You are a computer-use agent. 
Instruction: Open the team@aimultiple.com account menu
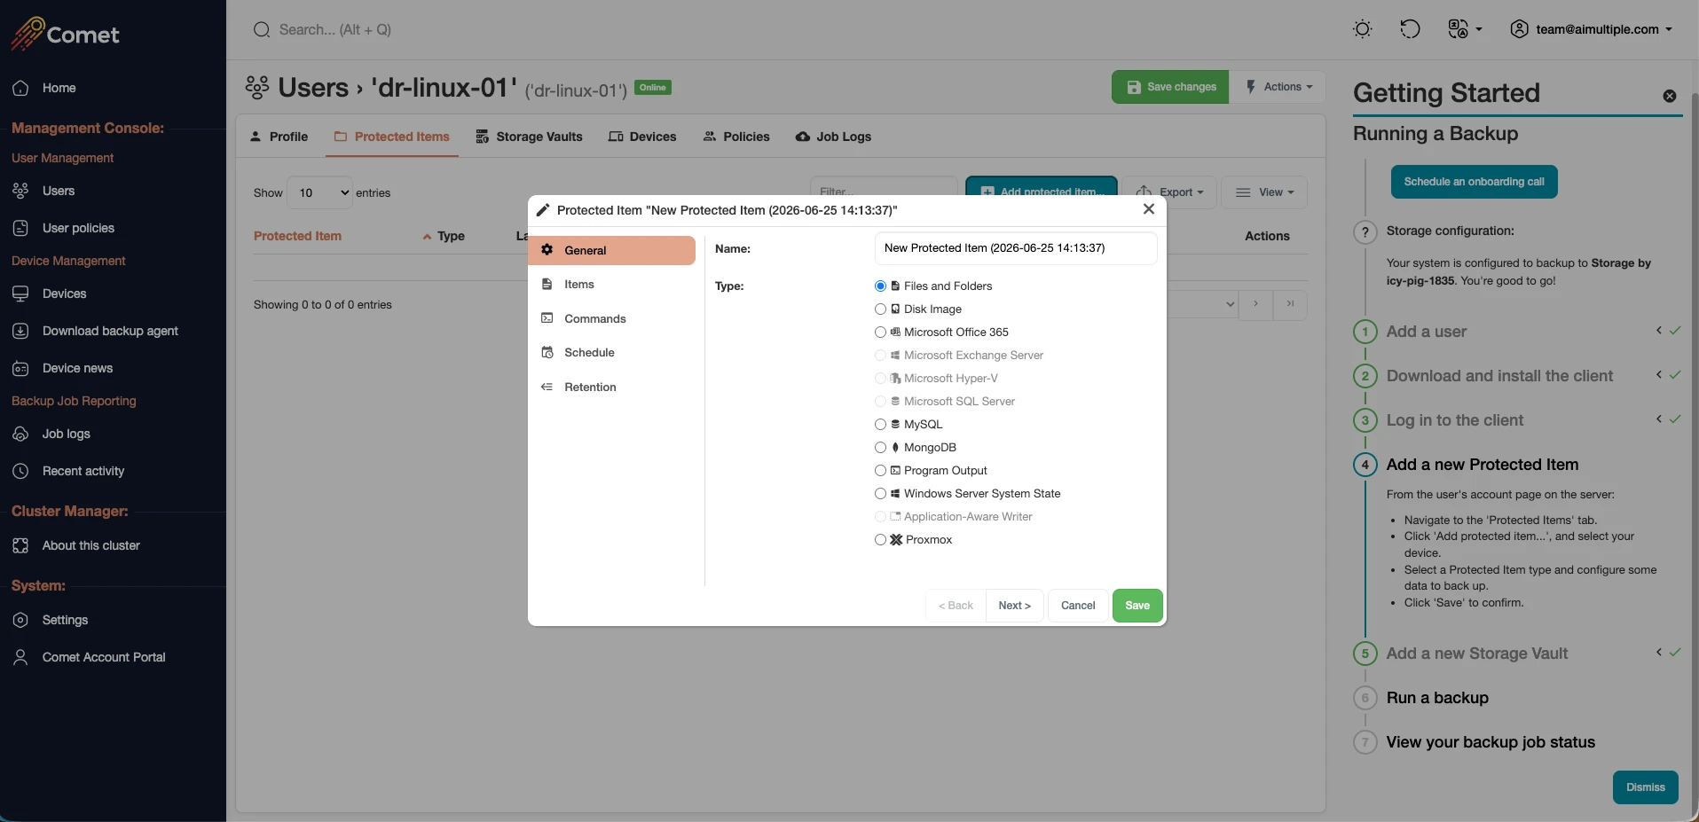1591,29
